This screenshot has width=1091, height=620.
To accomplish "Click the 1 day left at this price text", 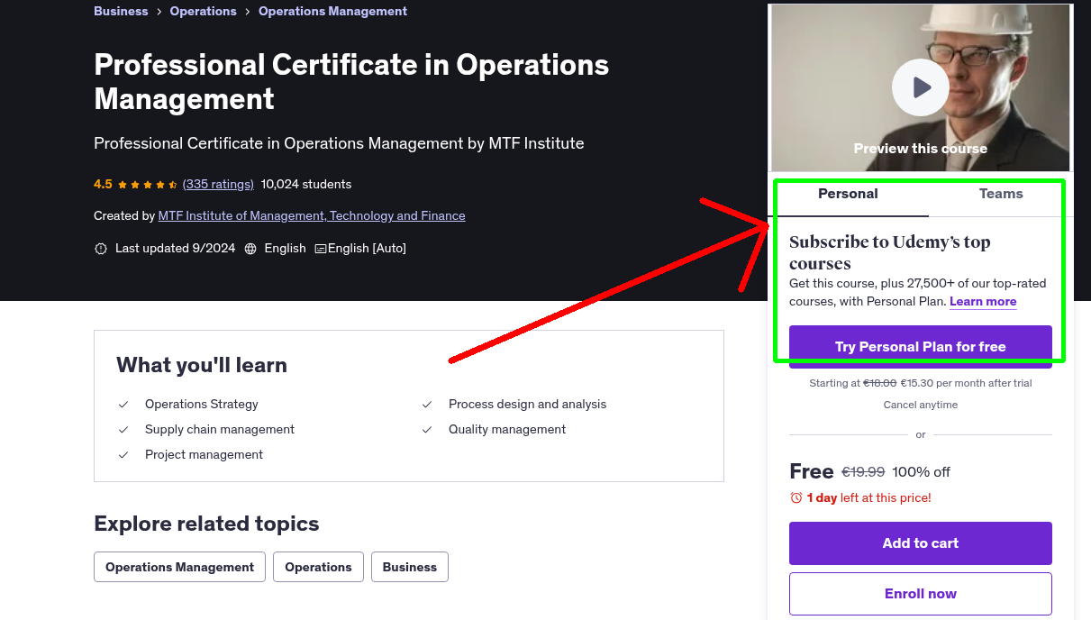I will pos(869,497).
